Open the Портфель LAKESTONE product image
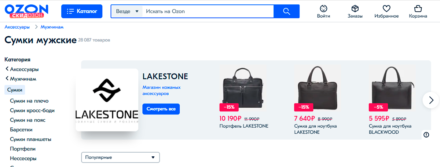Viewport: 440px width, 167px height. [242, 87]
